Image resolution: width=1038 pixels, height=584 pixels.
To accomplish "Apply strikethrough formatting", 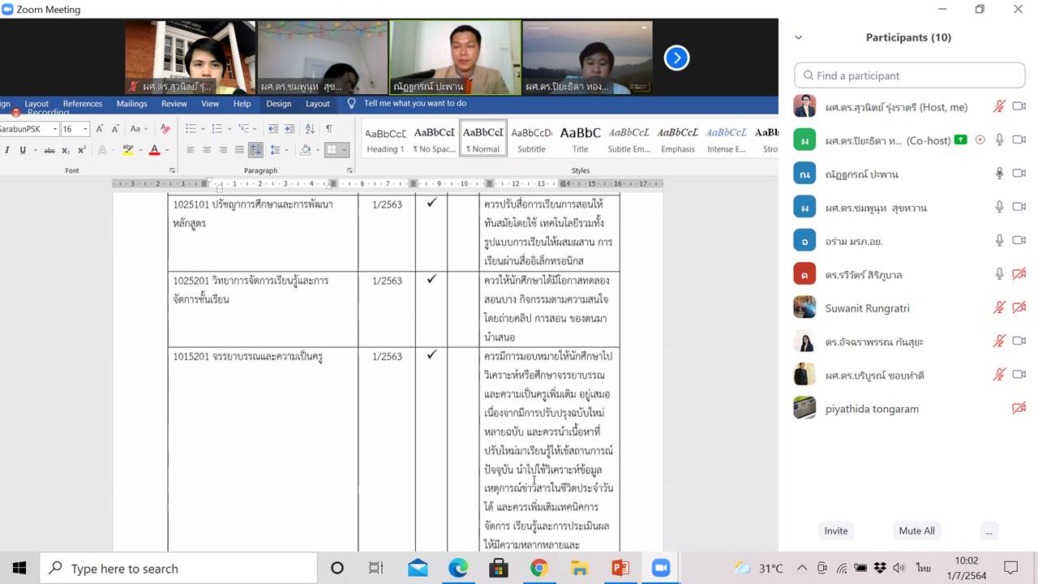I will pyautogui.click(x=49, y=150).
